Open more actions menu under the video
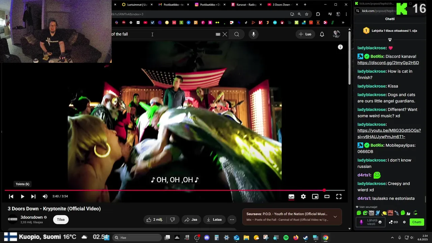 coord(232,220)
